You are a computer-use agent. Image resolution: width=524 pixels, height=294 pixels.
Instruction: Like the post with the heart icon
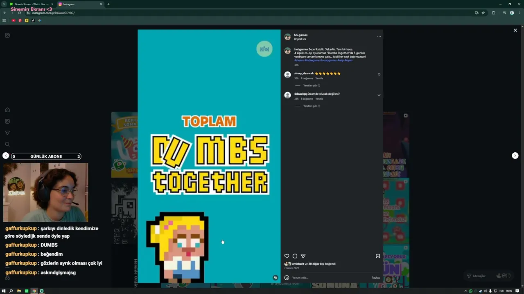287,256
